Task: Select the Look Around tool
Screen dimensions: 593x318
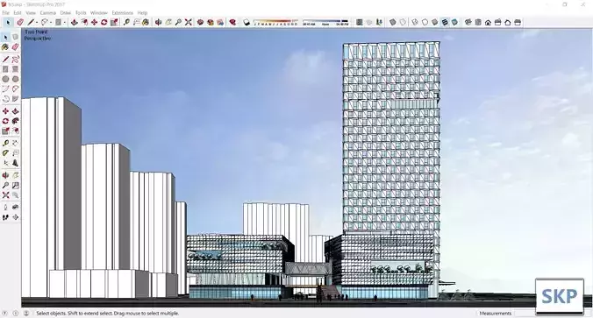Action: click(x=15, y=207)
